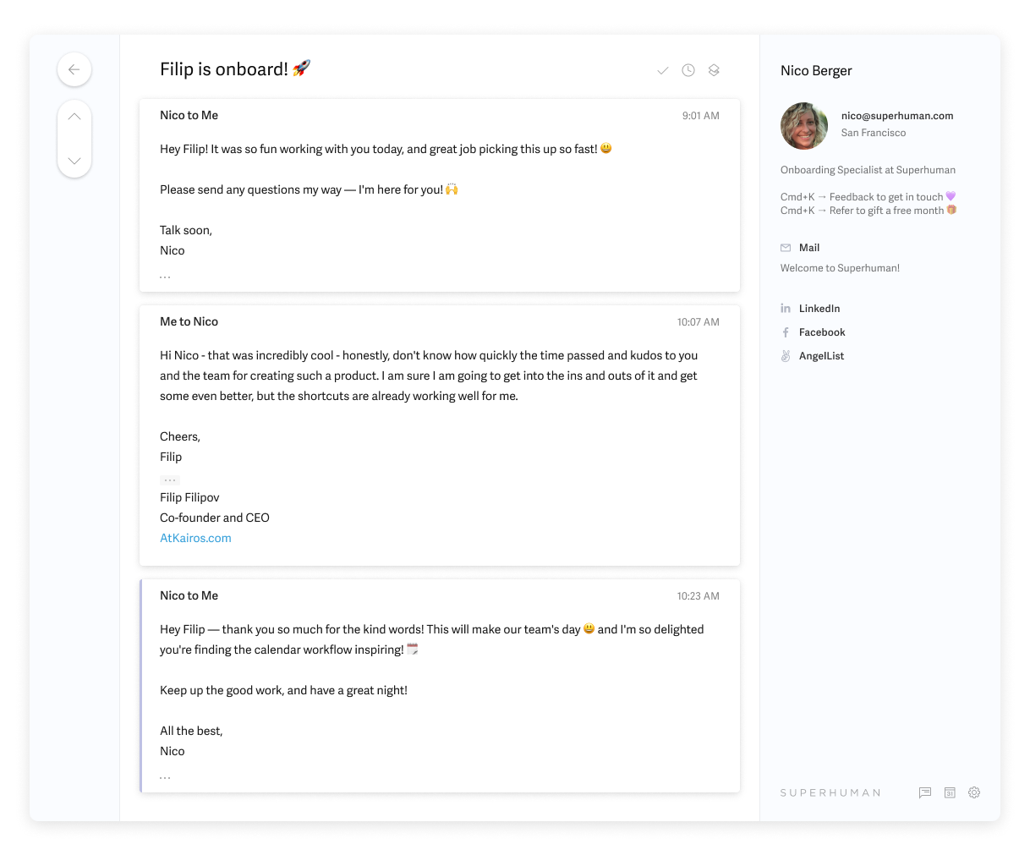Image resolution: width=1030 pixels, height=855 pixels.
Task: Expand quoted text in the 9:01 AM message
Action: [x=165, y=277]
